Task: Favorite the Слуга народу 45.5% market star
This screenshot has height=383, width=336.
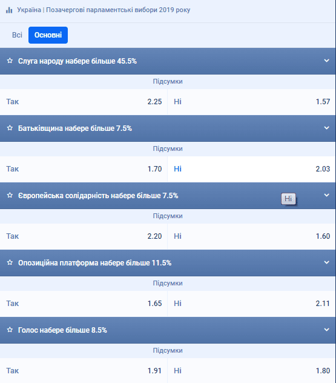Action: 10,61
